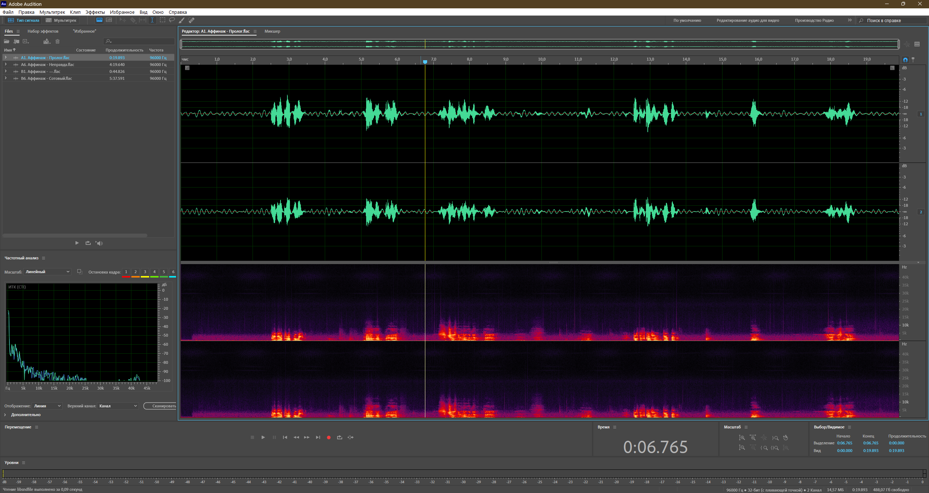Click the Import File icon in Files panel
This screenshot has height=493, width=929.
(x=16, y=41)
